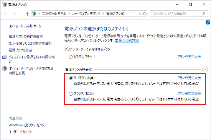Go up one level with Up arrow
Screen dimensions: 211x140
(x=27, y=14)
